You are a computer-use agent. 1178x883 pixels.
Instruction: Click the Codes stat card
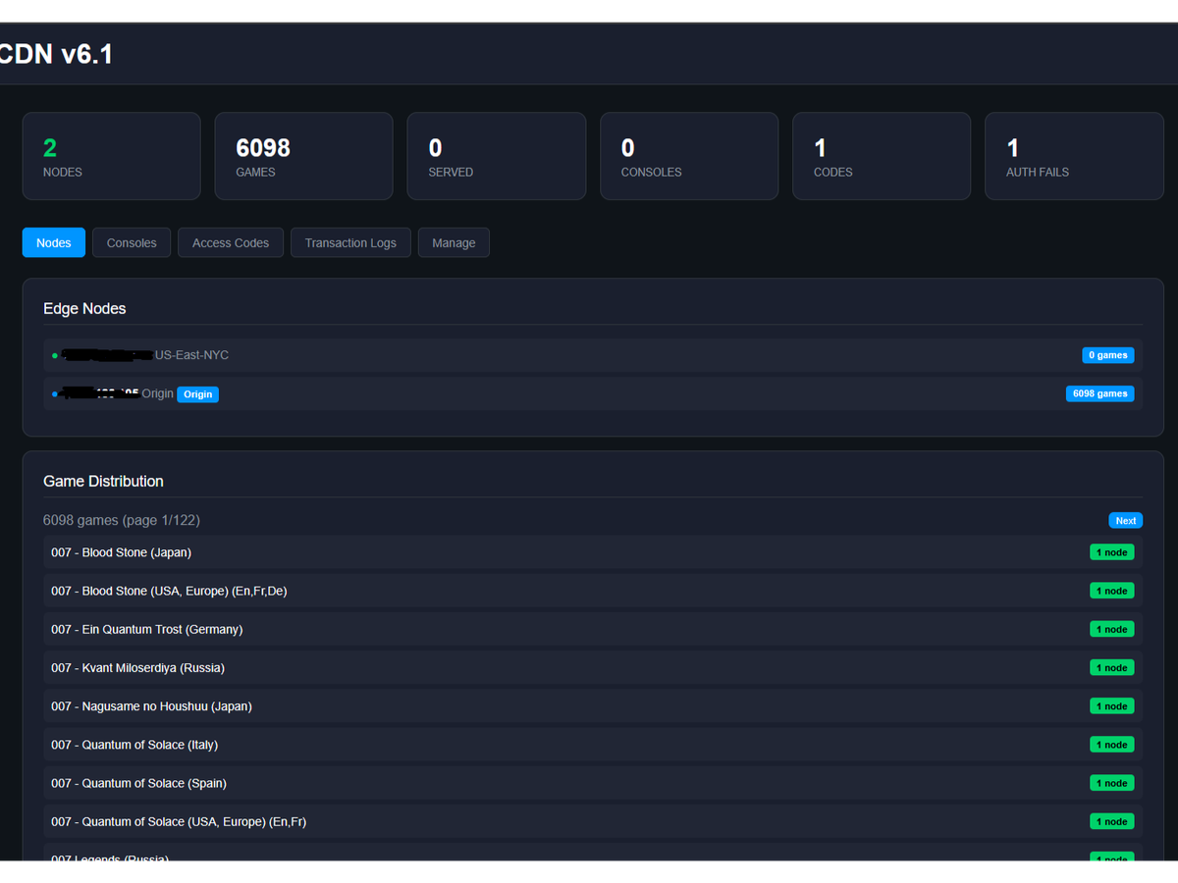(881, 156)
